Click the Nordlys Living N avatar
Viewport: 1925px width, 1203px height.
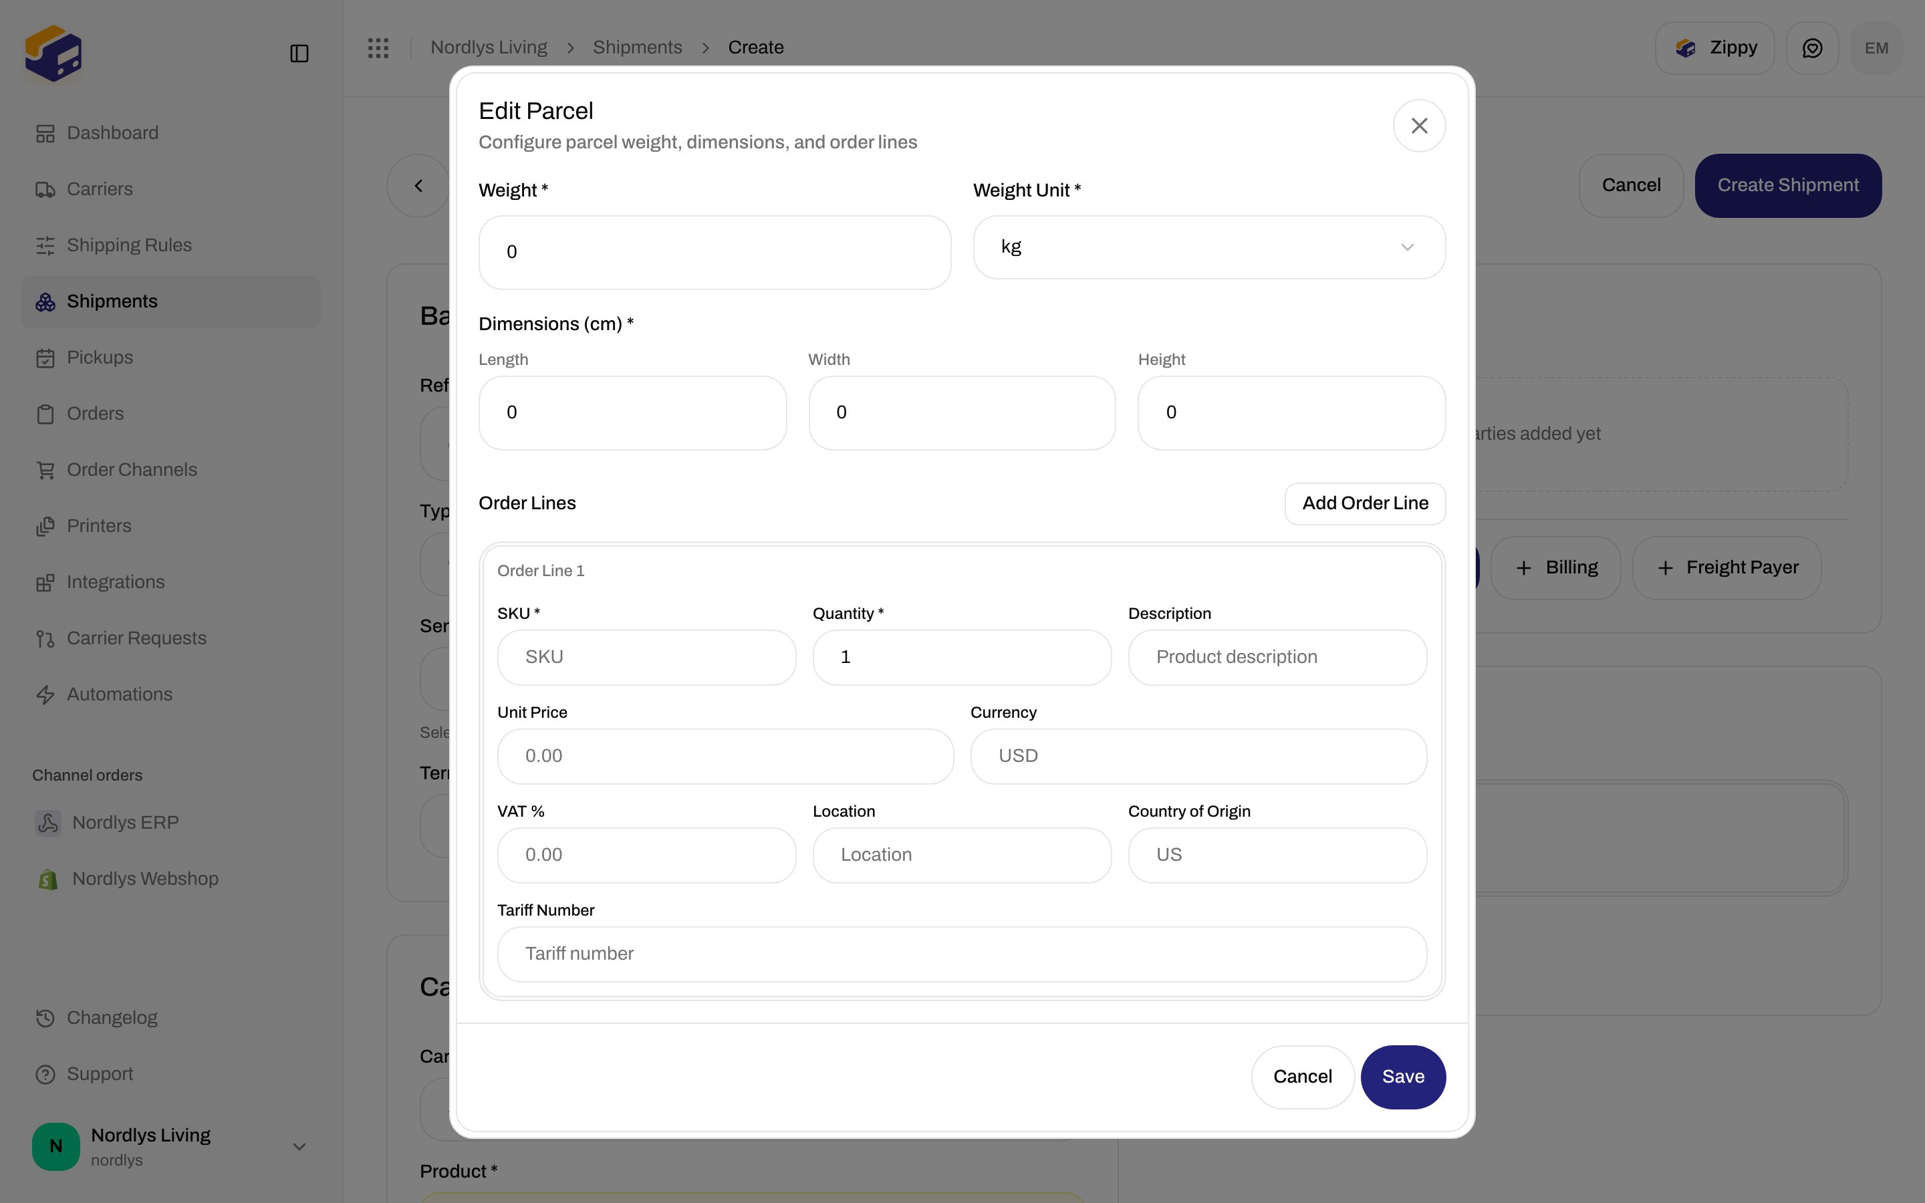pyautogui.click(x=55, y=1146)
